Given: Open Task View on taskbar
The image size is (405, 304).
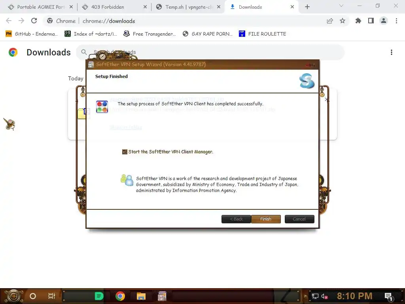Looking at the screenshot, I should click(52, 296).
